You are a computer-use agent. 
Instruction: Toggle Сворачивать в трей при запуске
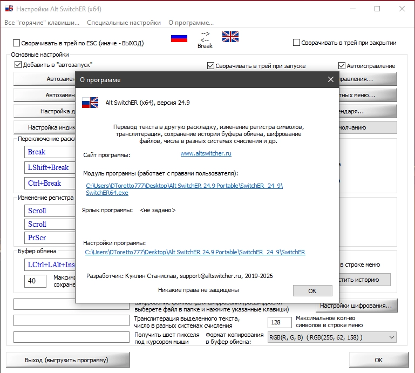(210, 66)
